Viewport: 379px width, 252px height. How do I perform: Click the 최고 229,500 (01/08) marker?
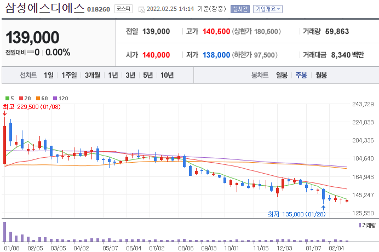(x=32, y=107)
